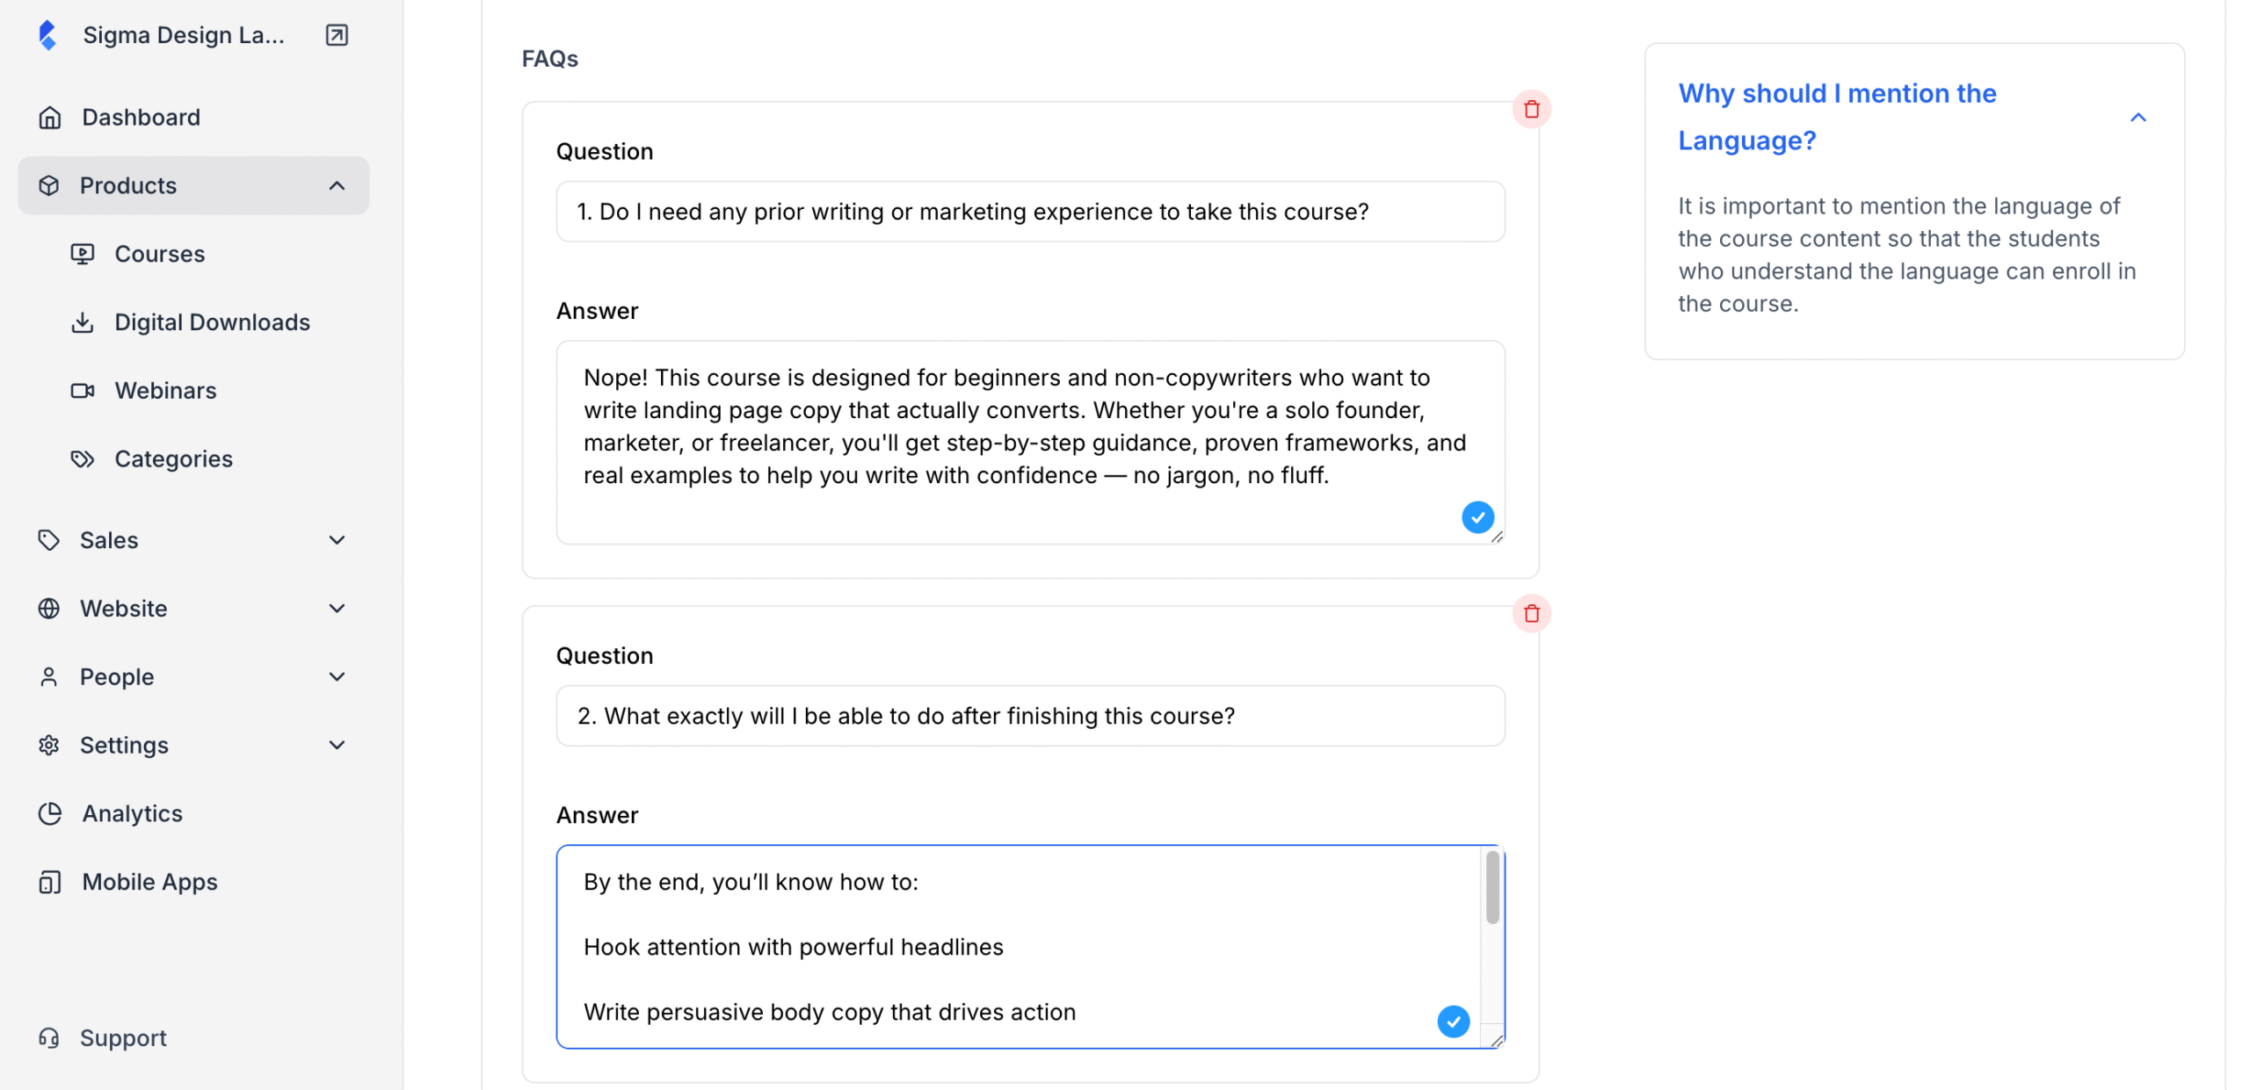Click the Sales tag icon

[x=49, y=540]
